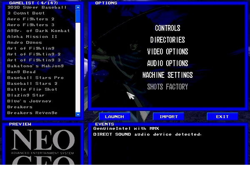Click the EXIT button
This screenshot has width=250, height=171.
click(222, 116)
